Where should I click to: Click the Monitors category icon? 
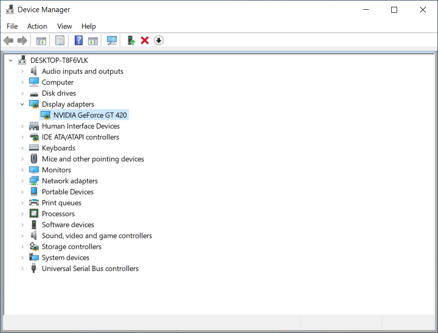(34, 170)
